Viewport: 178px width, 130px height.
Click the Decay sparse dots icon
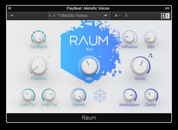(151, 55)
